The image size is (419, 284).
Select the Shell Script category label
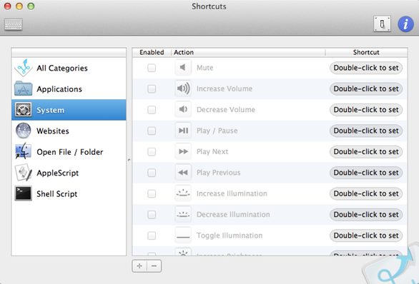(57, 194)
